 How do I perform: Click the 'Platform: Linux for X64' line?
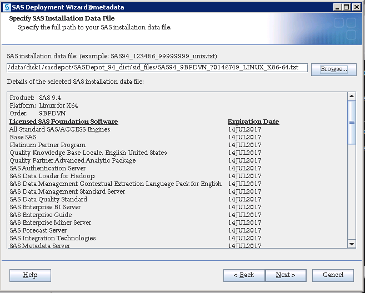point(44,105)
